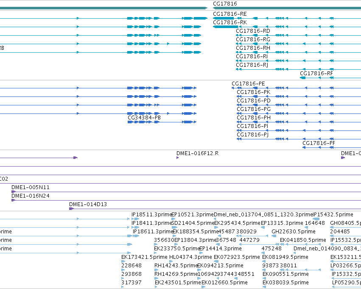Screen dimensions: 361x289
Task: Open transcript CG17816-RE
Action: point(230,14)
